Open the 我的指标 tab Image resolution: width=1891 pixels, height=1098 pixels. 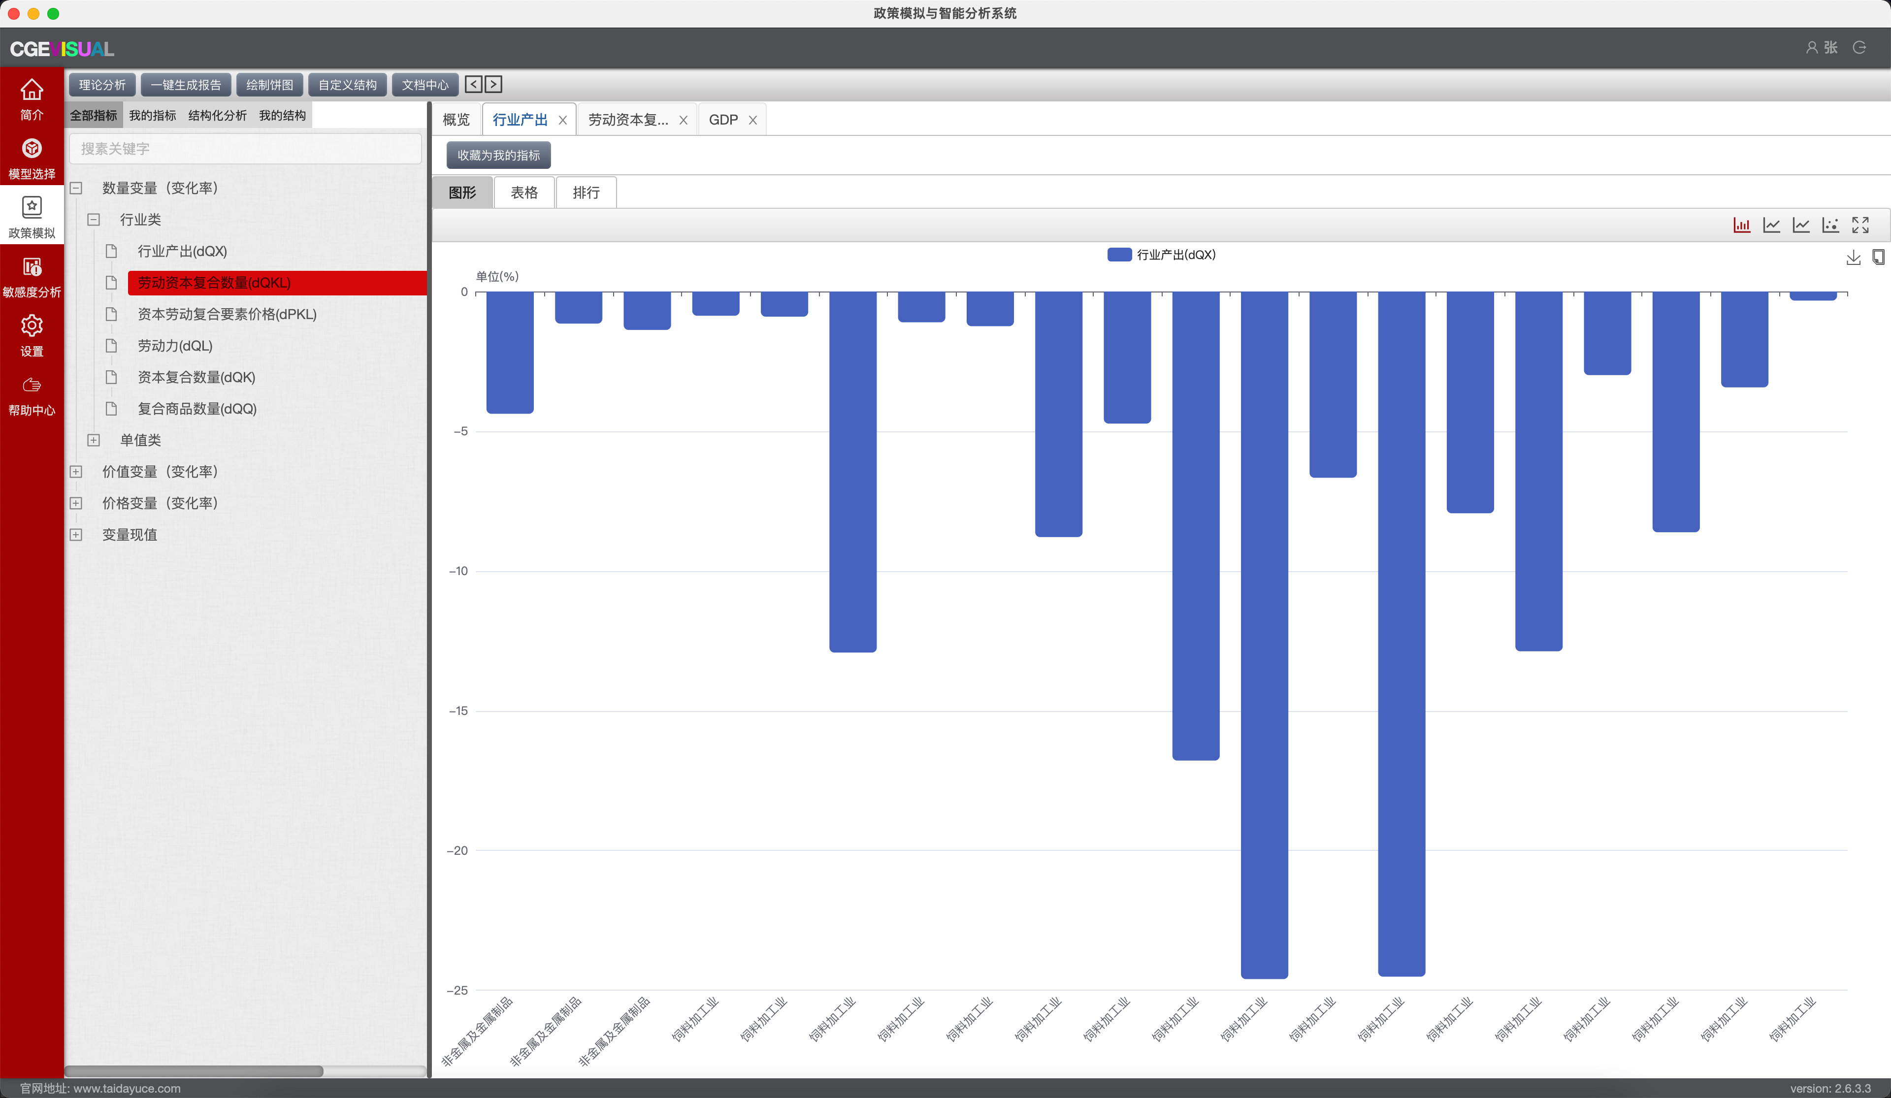[x=152, y=116]
